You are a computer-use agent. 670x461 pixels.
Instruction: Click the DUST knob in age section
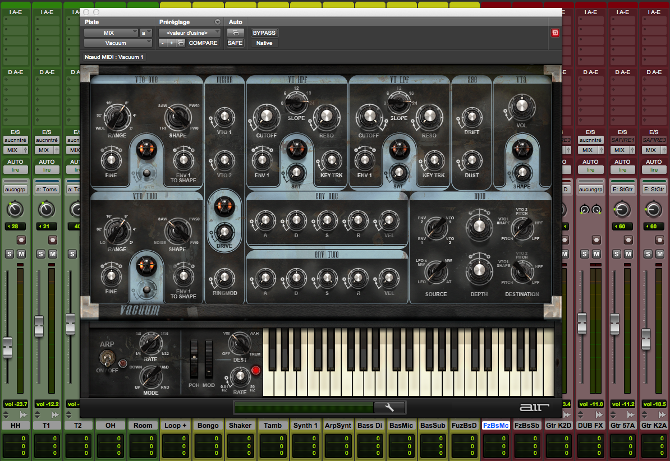(472, 160)
